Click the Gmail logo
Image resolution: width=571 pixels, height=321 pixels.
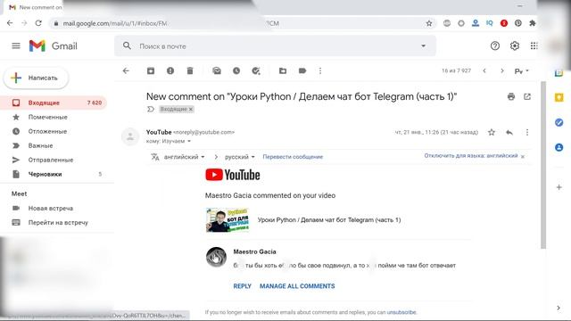point(54,45)
